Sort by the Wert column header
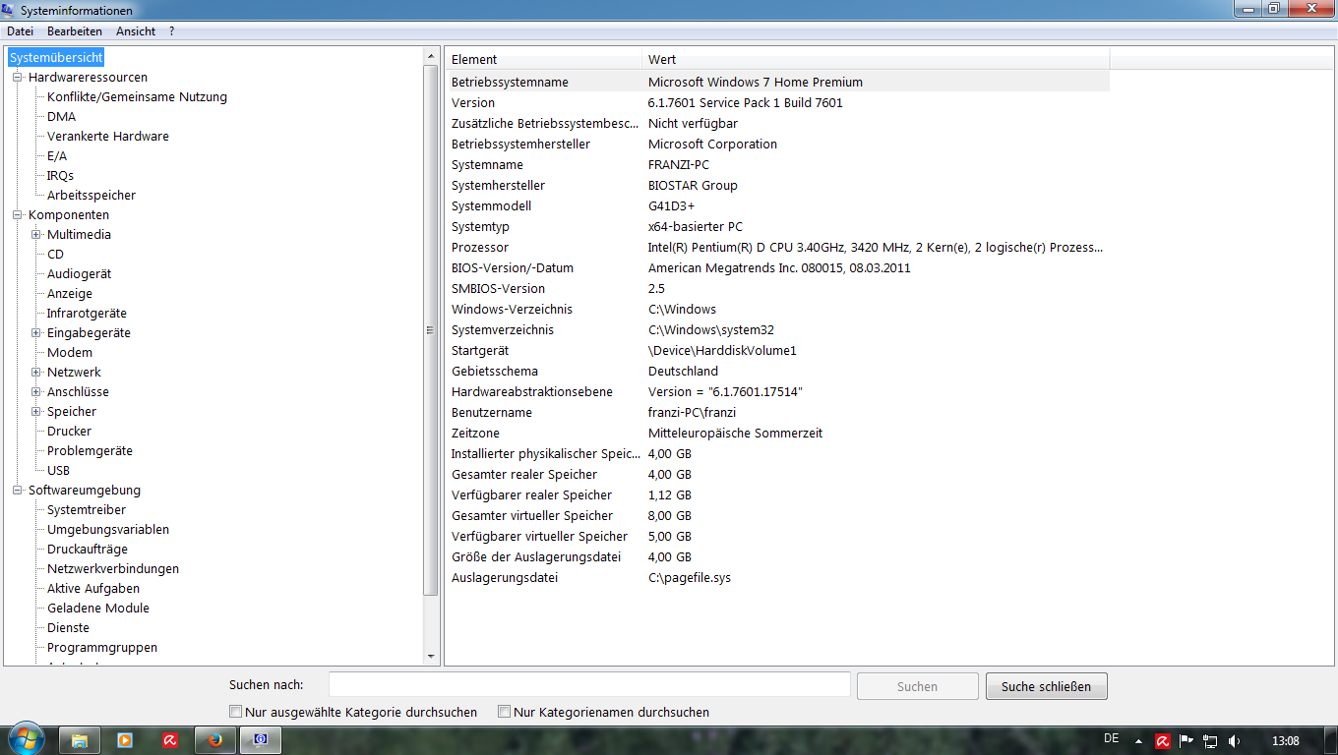The width and height of the screenshot is (1338, 755). [876, 59]
